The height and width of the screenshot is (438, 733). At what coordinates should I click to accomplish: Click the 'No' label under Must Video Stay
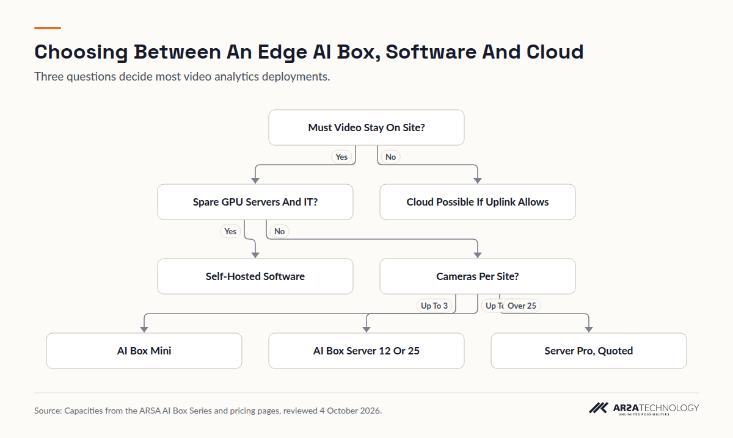coord(390,157)
